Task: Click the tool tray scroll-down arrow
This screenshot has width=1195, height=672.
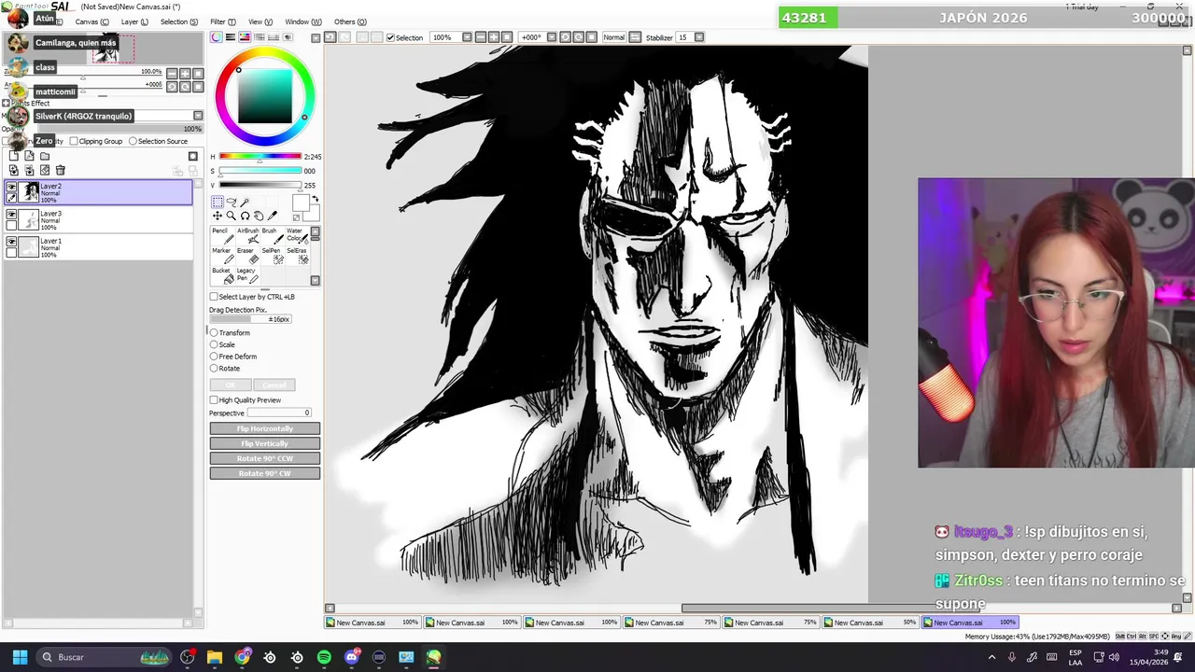Action: pyautogui.click(x=315, y=280)
